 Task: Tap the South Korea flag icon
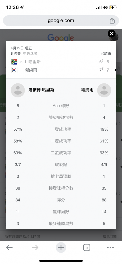point(14,70)
